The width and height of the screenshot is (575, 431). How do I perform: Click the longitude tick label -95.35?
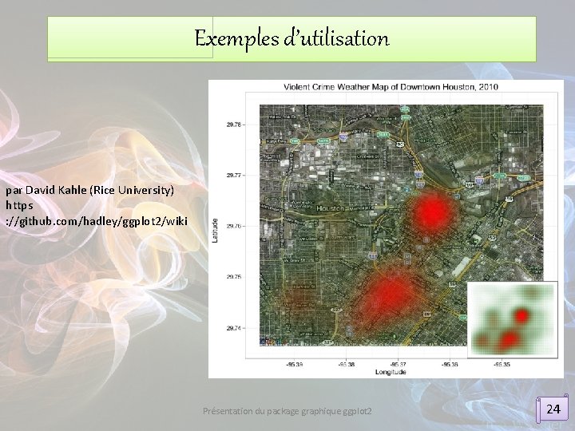tap(502, 365)
